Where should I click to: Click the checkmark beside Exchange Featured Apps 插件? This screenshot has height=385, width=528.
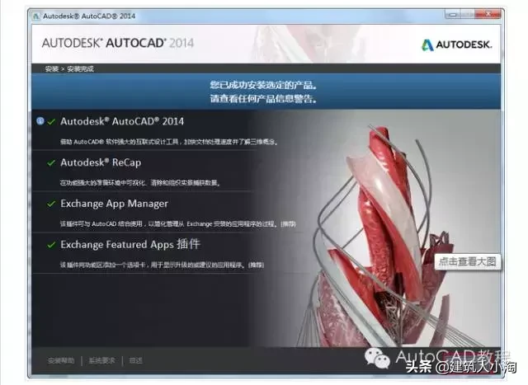[51, 245]
